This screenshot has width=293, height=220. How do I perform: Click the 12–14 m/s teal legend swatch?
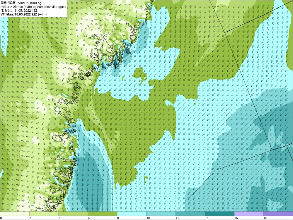[190, 214]
